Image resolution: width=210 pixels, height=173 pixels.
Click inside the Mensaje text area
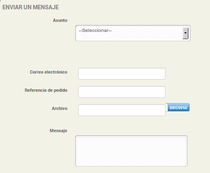coord(131,151)
